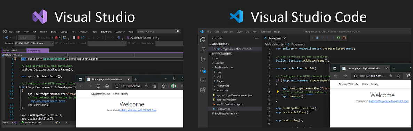Open the Extensions view in VS Code
413x131 pixels.
tap(203, 90)
